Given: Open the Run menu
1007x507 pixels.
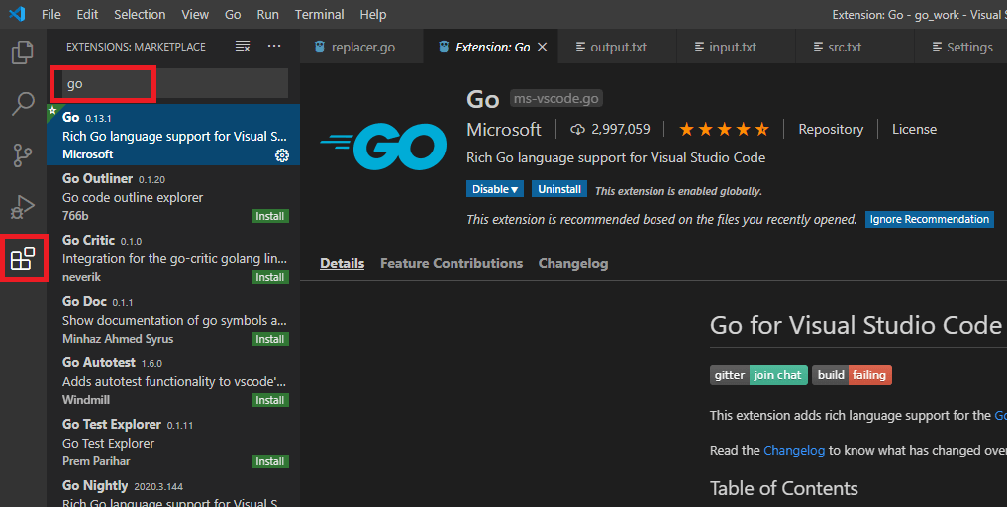Looking at the screenshot, I should click(x=267, y=14).
